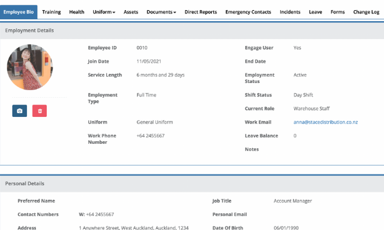
Task: Click the Date Of Birth value 06/01/1990
Action: [x=286, y=228]
